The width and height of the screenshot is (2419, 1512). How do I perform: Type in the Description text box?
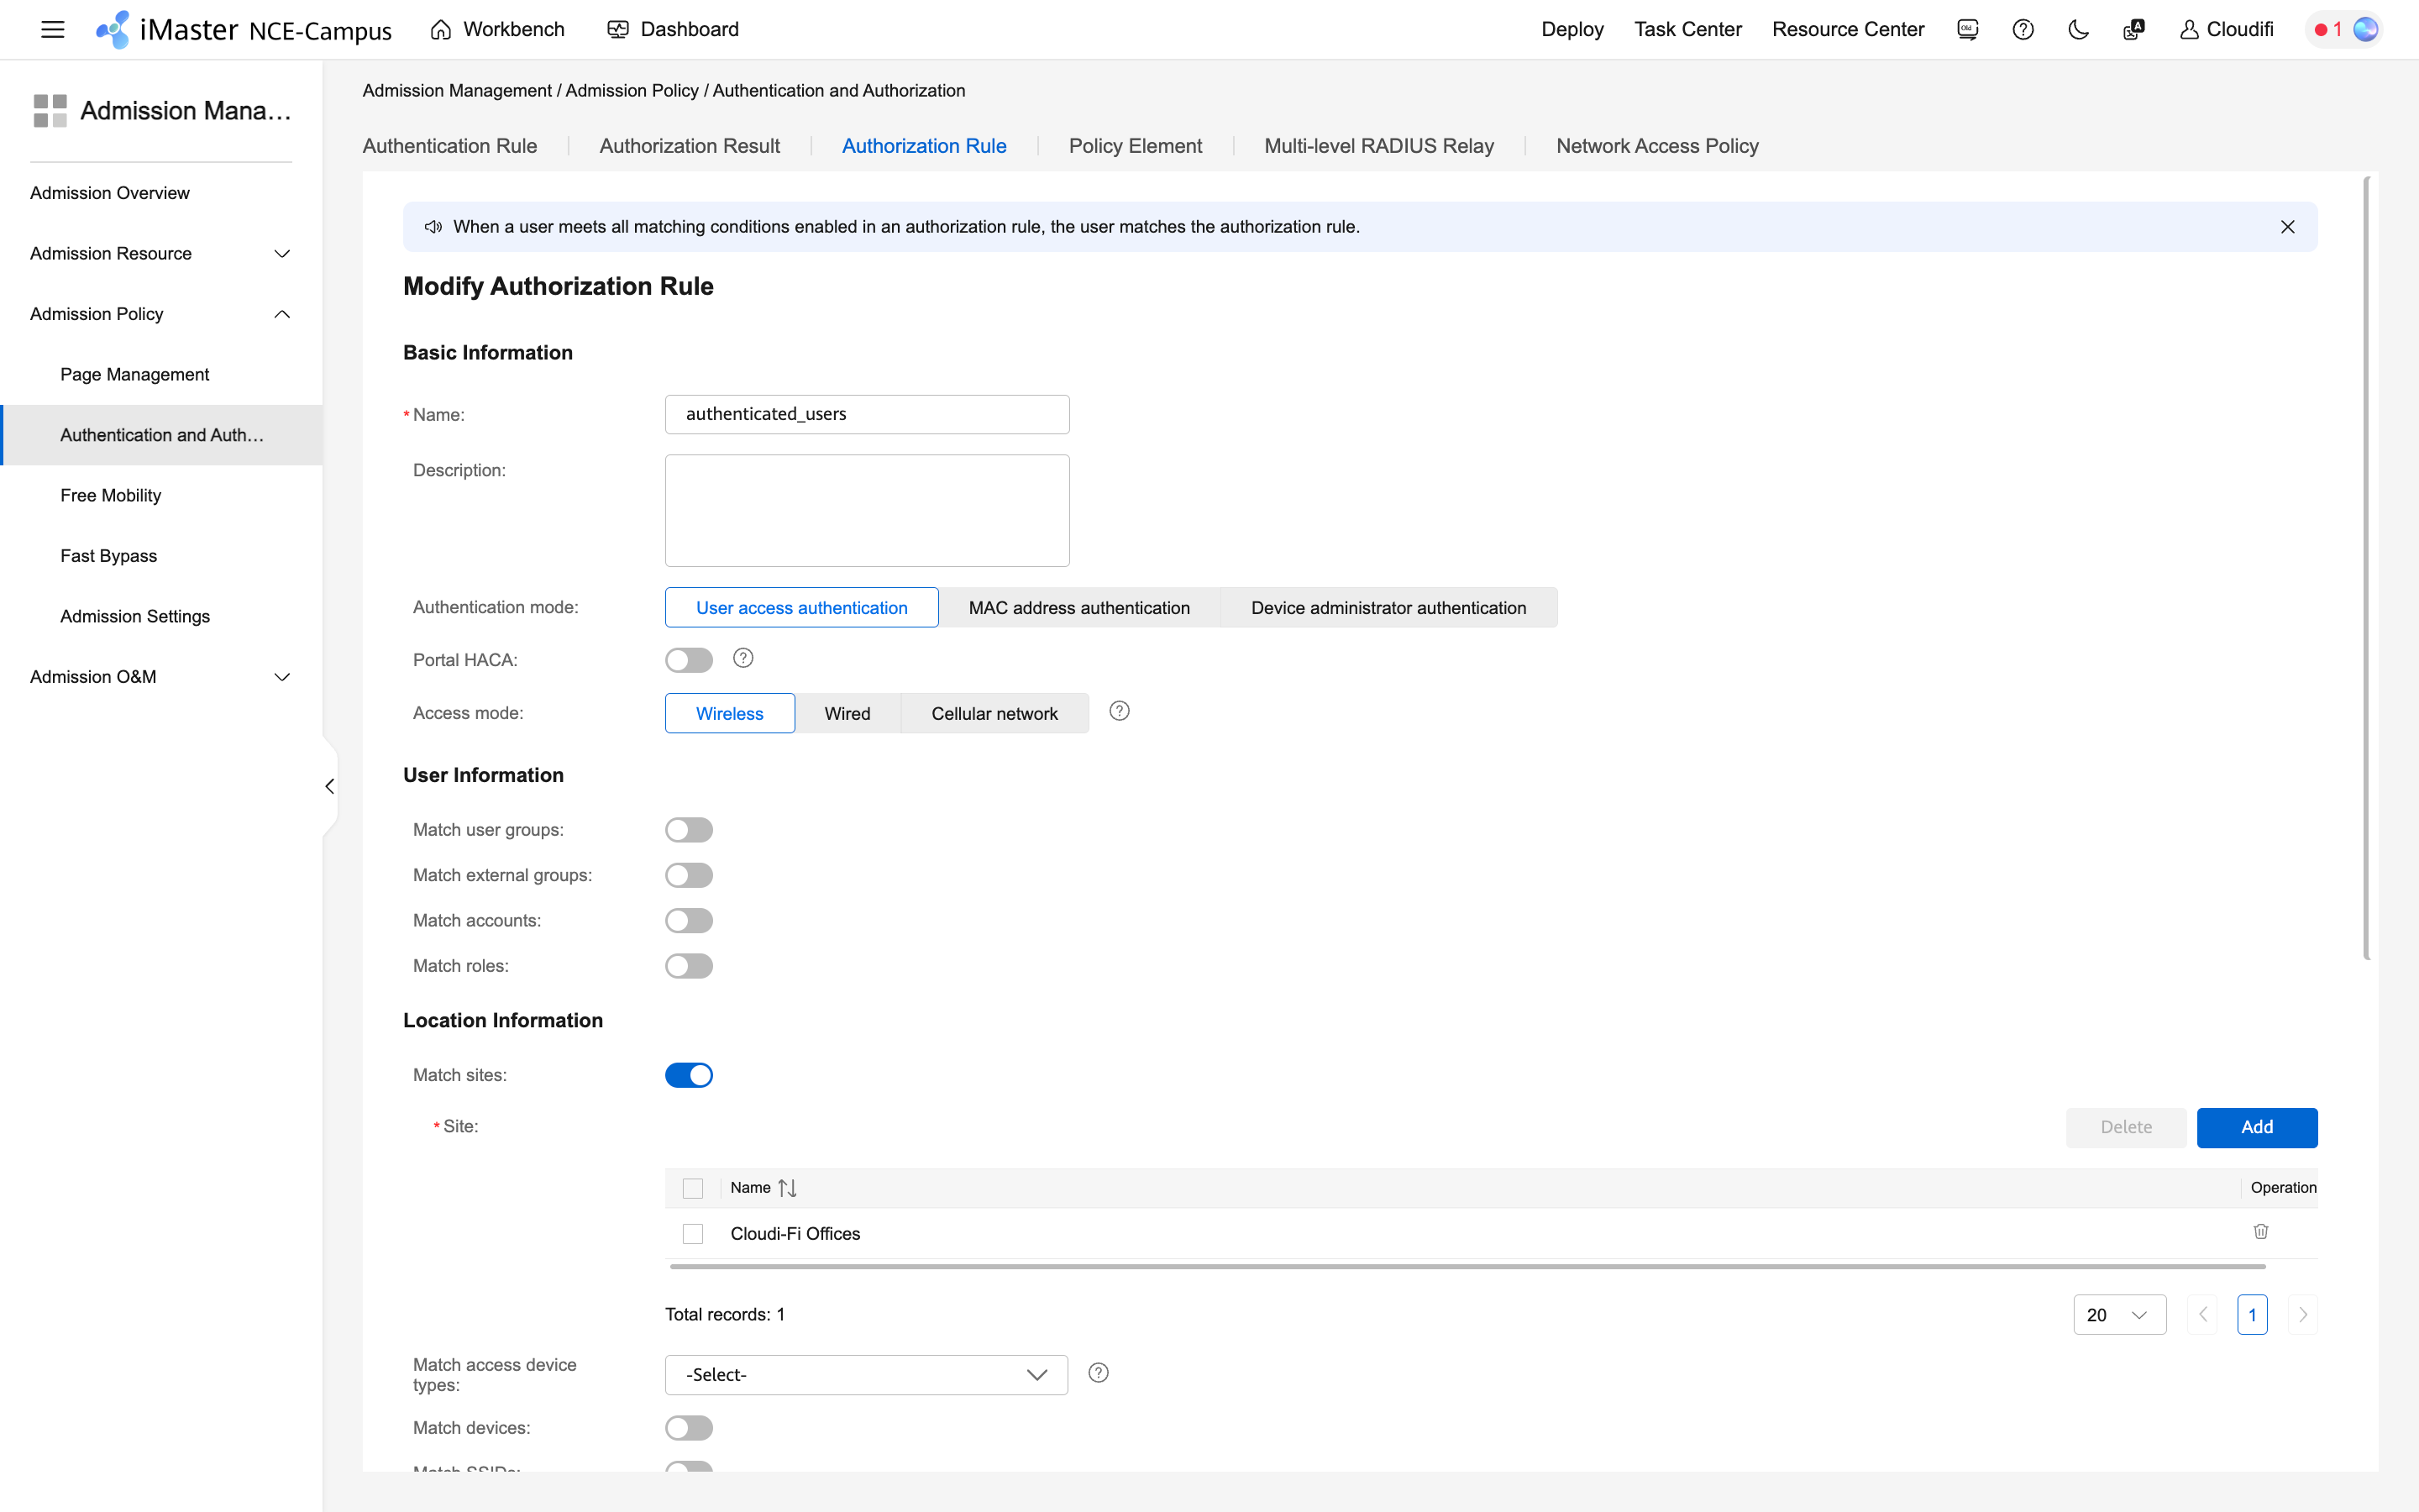pyautogui.click(x=866, y=510)
